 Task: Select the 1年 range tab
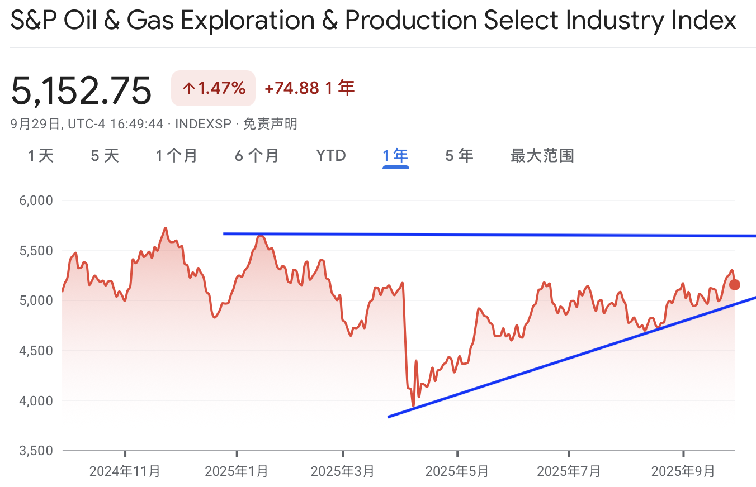(x=395, y=155)
